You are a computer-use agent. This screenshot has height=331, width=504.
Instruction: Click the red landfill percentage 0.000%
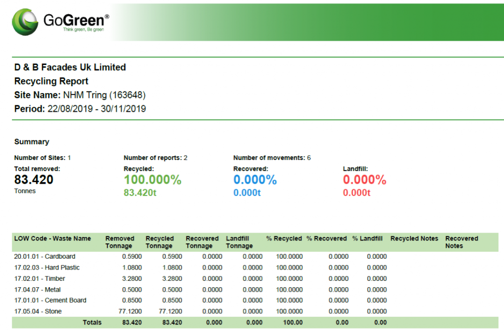click(365, 179)
